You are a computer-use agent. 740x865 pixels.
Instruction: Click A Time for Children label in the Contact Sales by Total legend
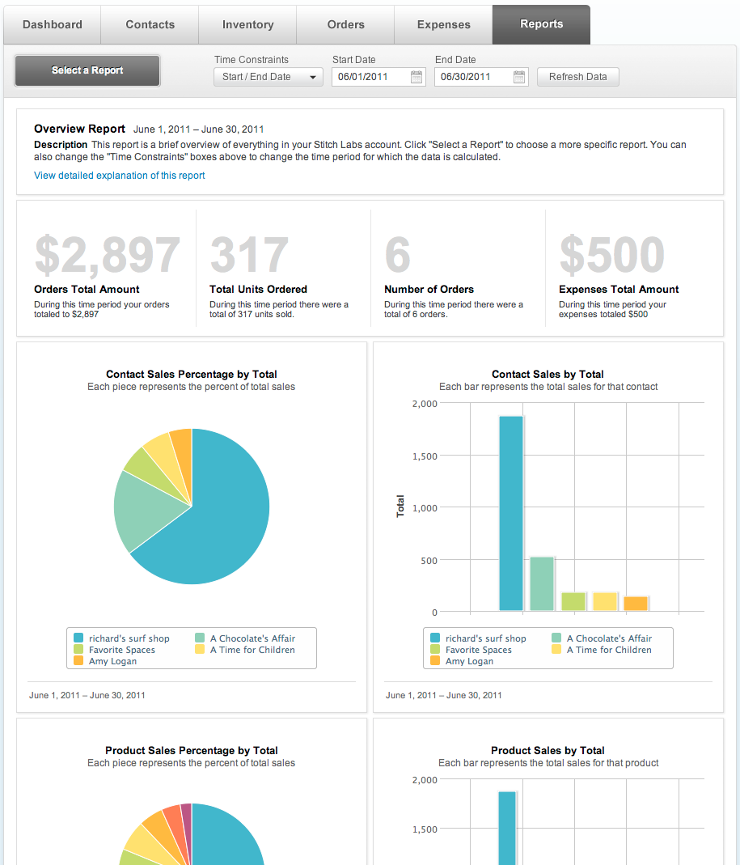(609, 650)
